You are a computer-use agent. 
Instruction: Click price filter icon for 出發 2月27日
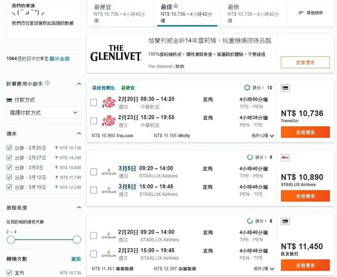coord(56,158)
